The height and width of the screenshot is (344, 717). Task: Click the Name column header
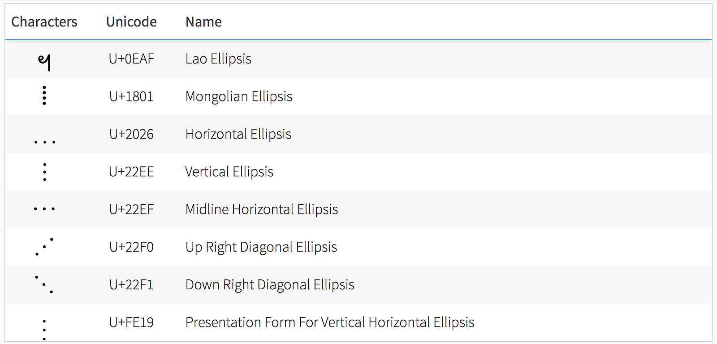pyautogui.click(x=203, y=22)
